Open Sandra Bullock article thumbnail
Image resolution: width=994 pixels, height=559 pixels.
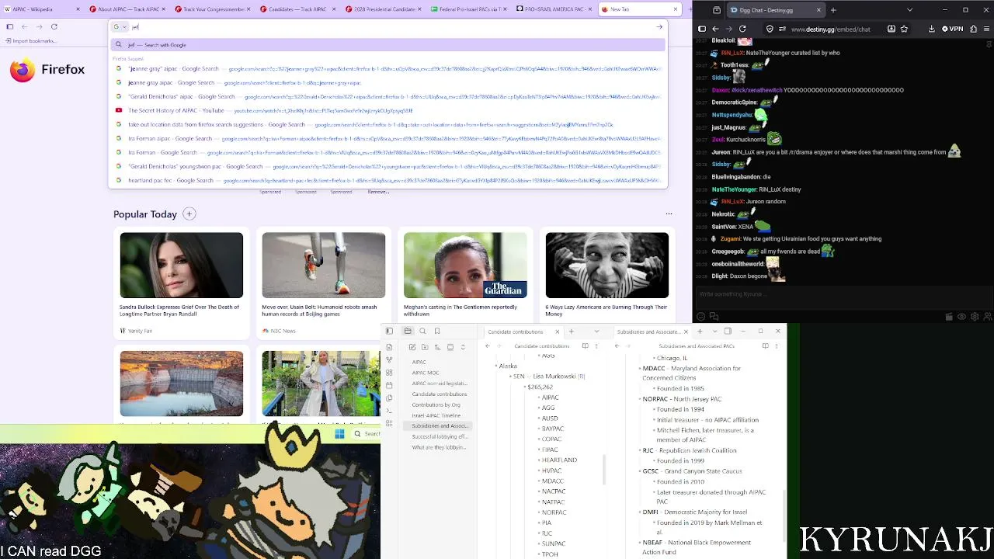click(181, 265)
